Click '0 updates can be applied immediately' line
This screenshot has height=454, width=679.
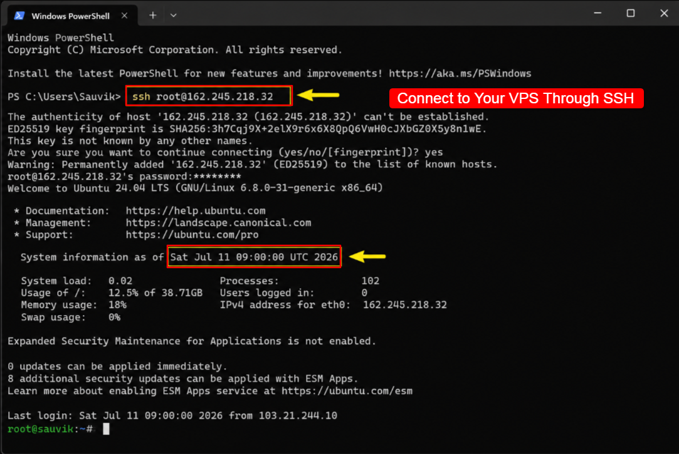(117, 367)
